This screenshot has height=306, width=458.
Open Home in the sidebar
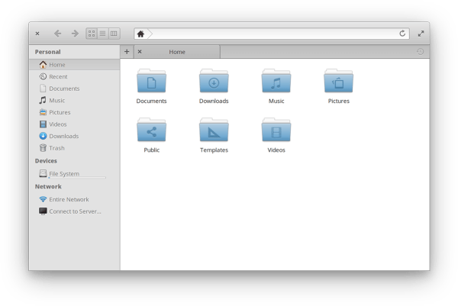pos(75,65)
